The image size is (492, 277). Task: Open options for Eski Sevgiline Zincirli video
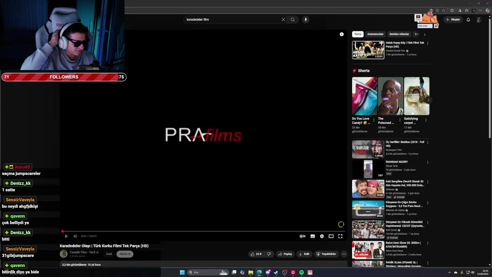tap(428, 182)
